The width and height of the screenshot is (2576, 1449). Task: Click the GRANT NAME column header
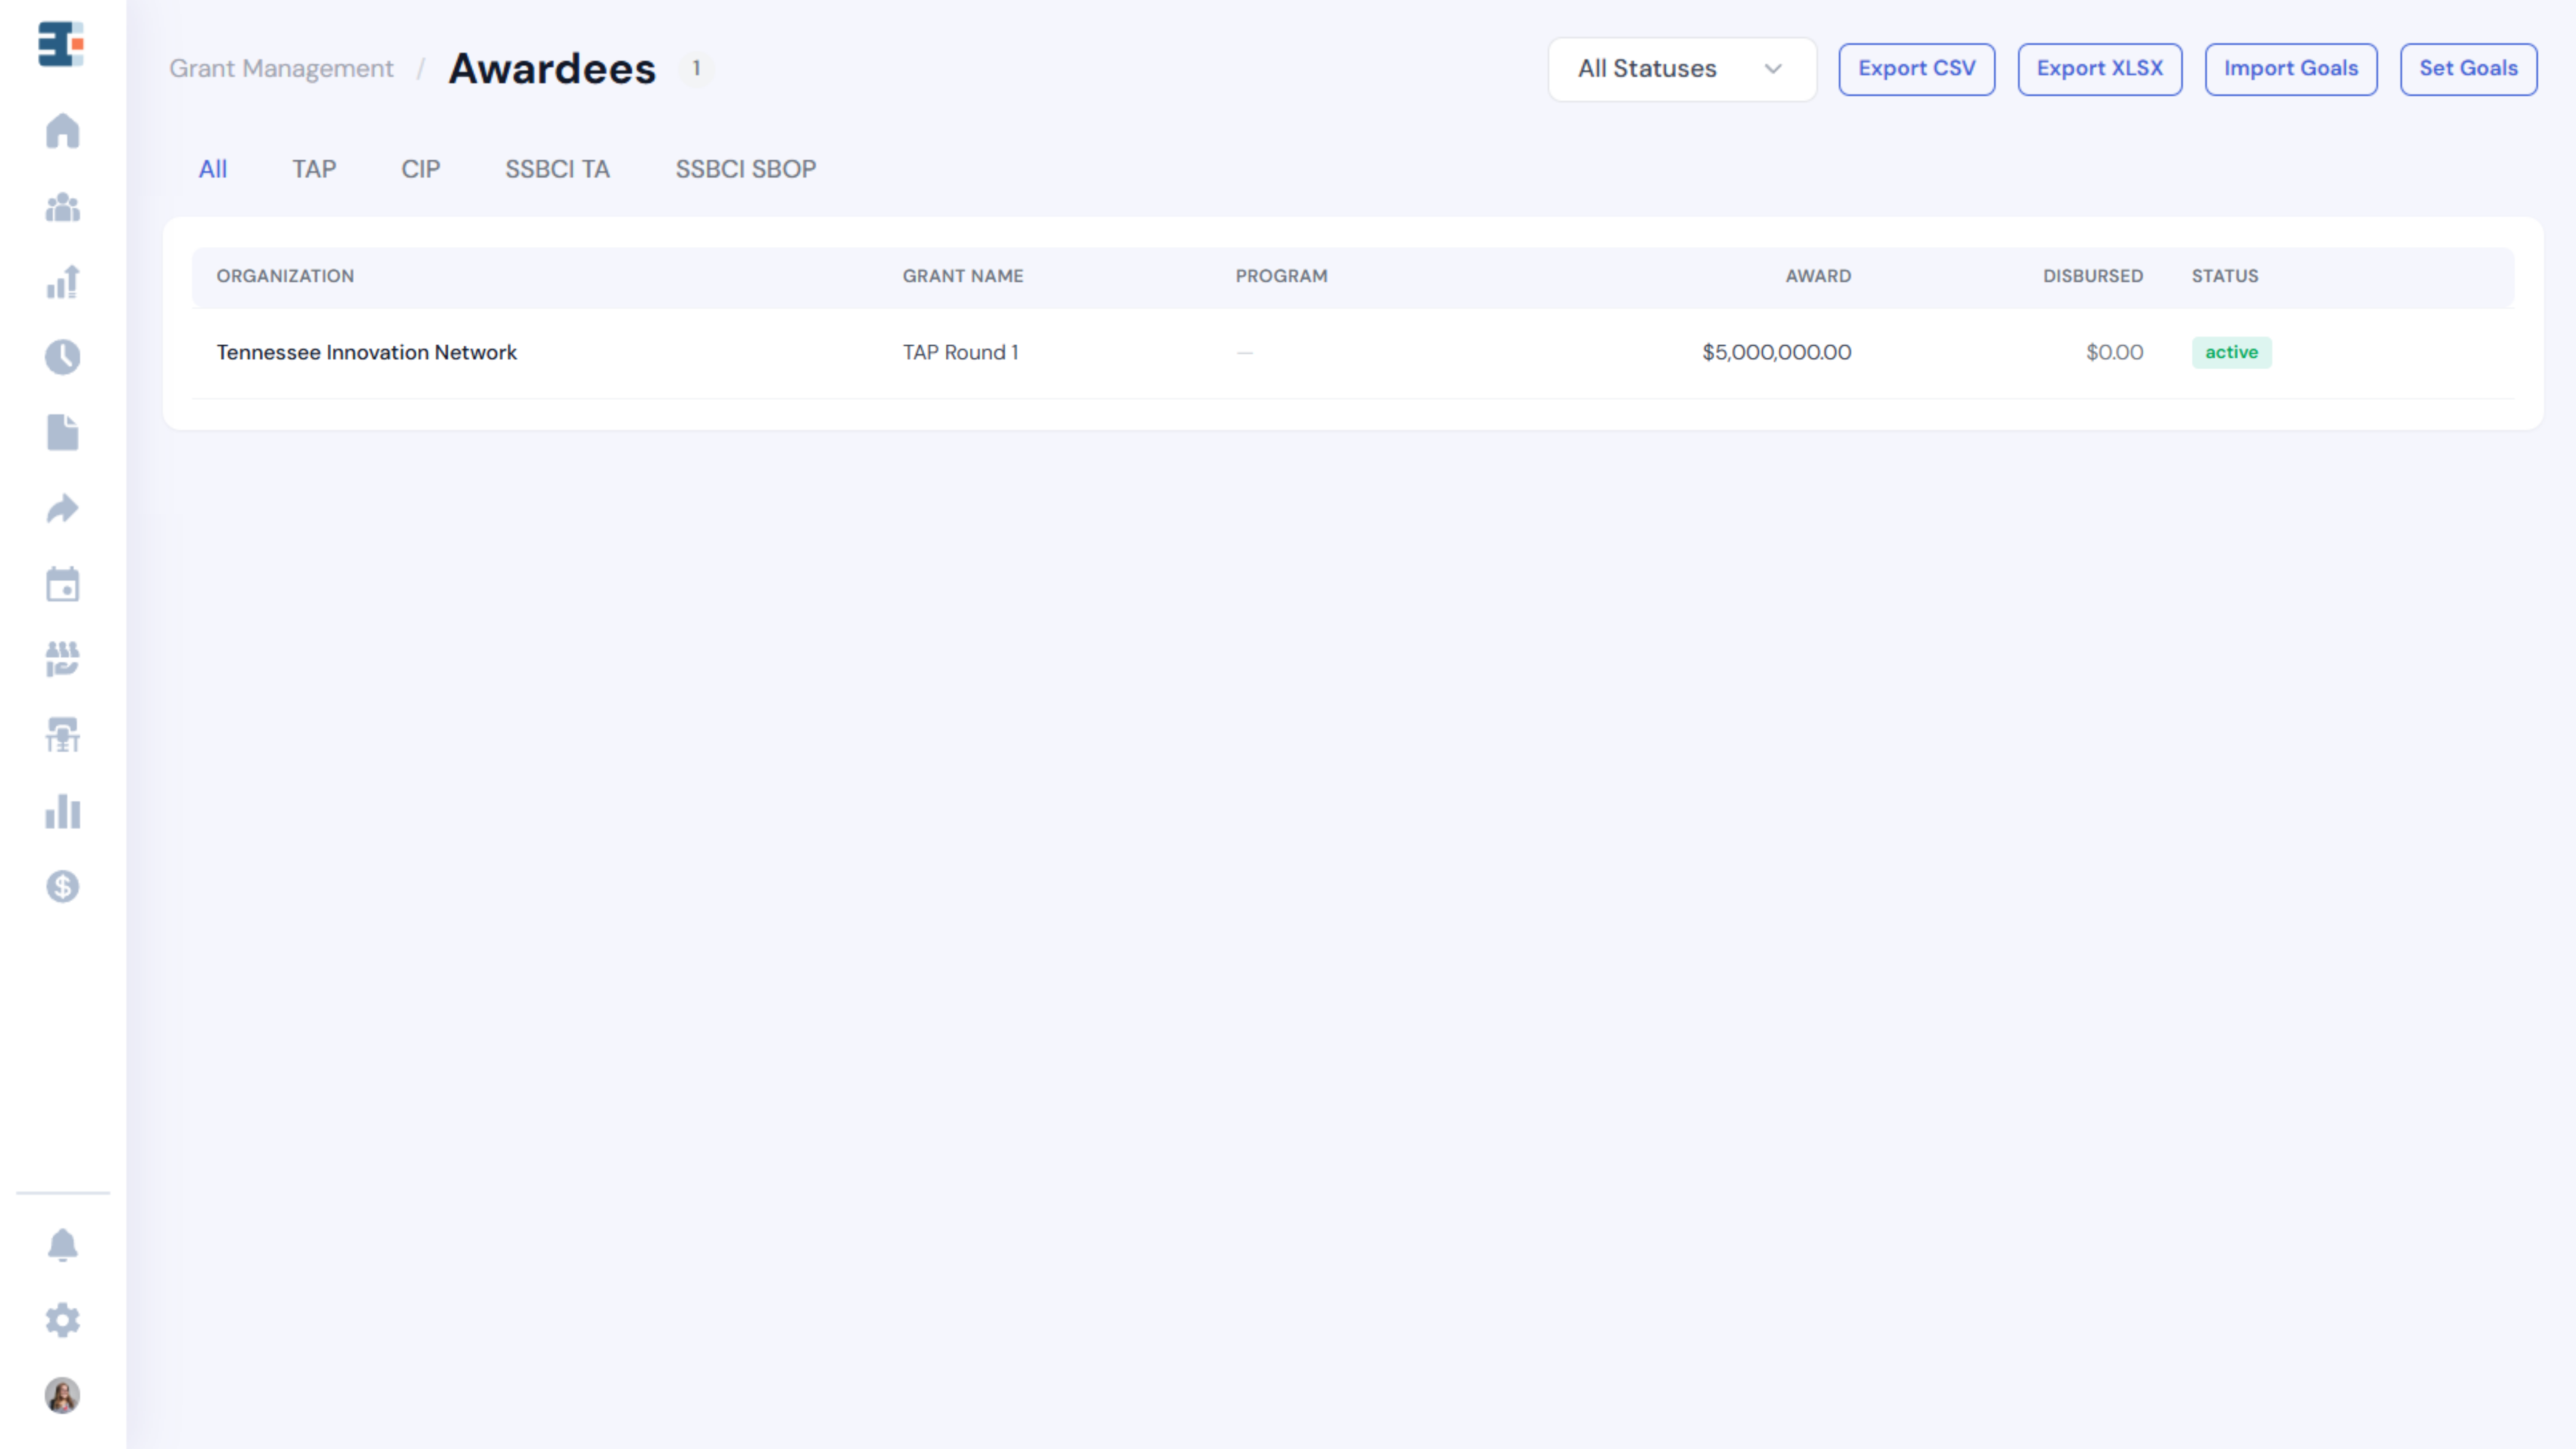pos(963,276)
